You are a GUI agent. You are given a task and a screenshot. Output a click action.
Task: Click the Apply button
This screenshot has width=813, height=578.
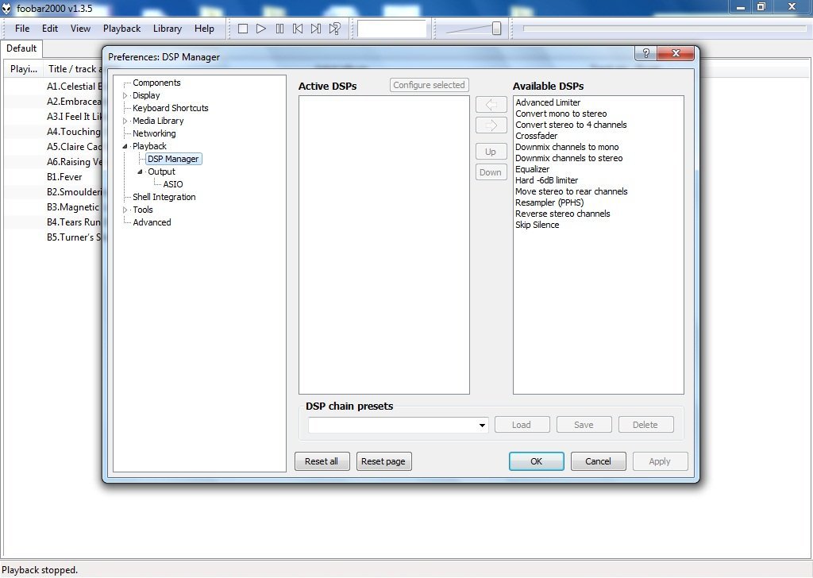(660, 461)
